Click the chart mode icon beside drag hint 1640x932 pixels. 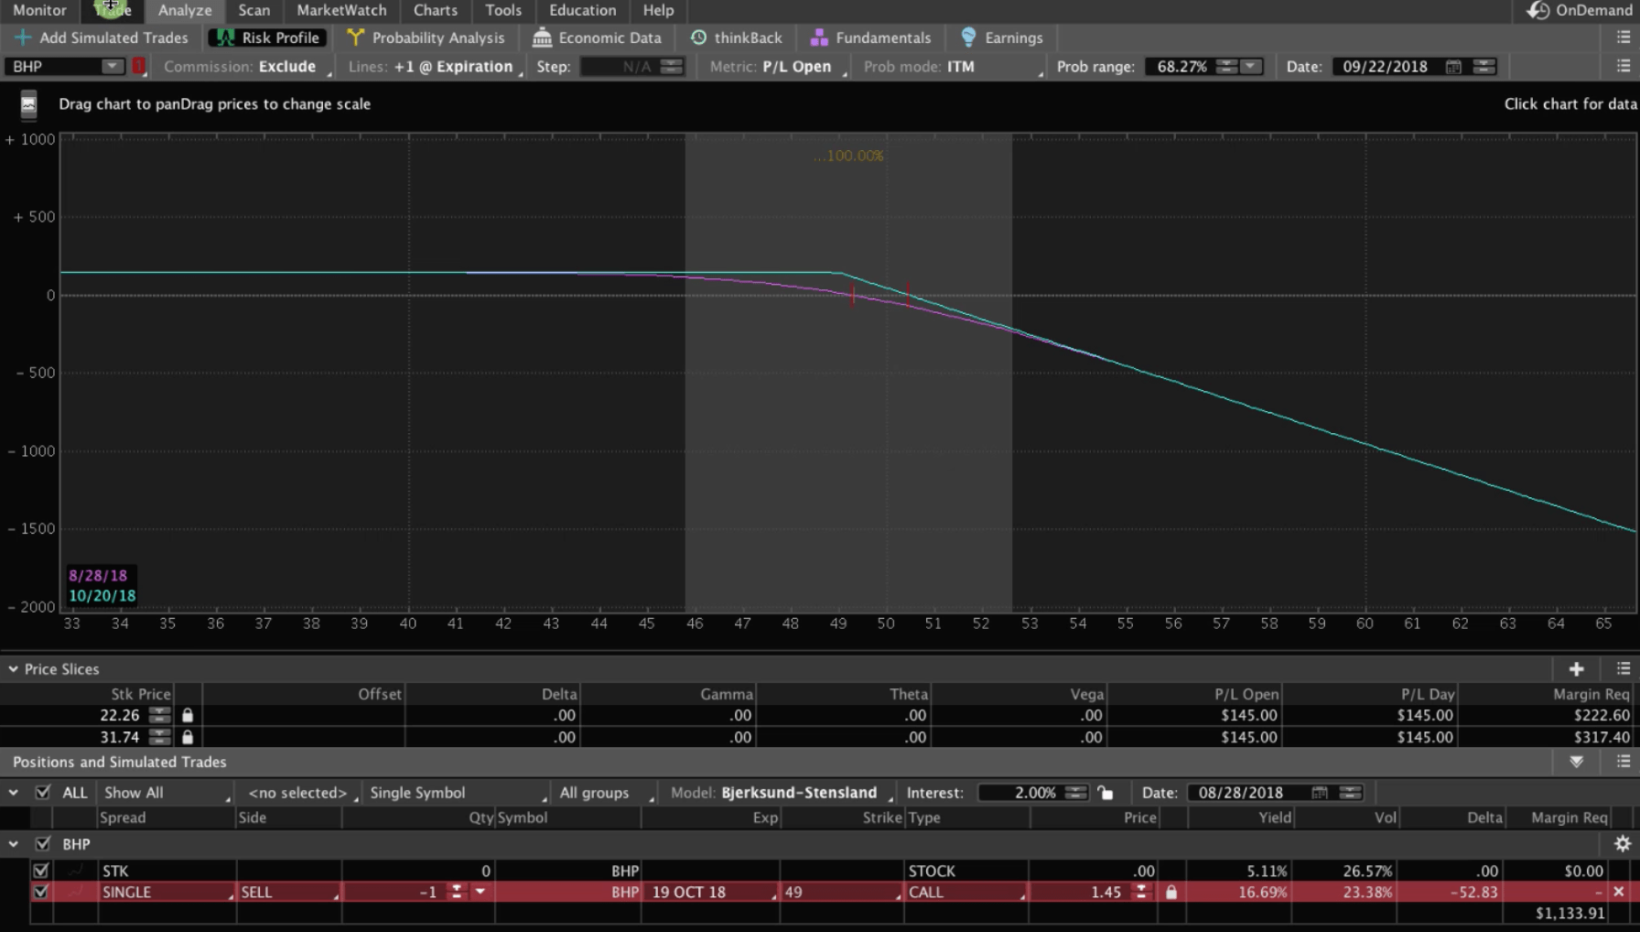(28, 104)
